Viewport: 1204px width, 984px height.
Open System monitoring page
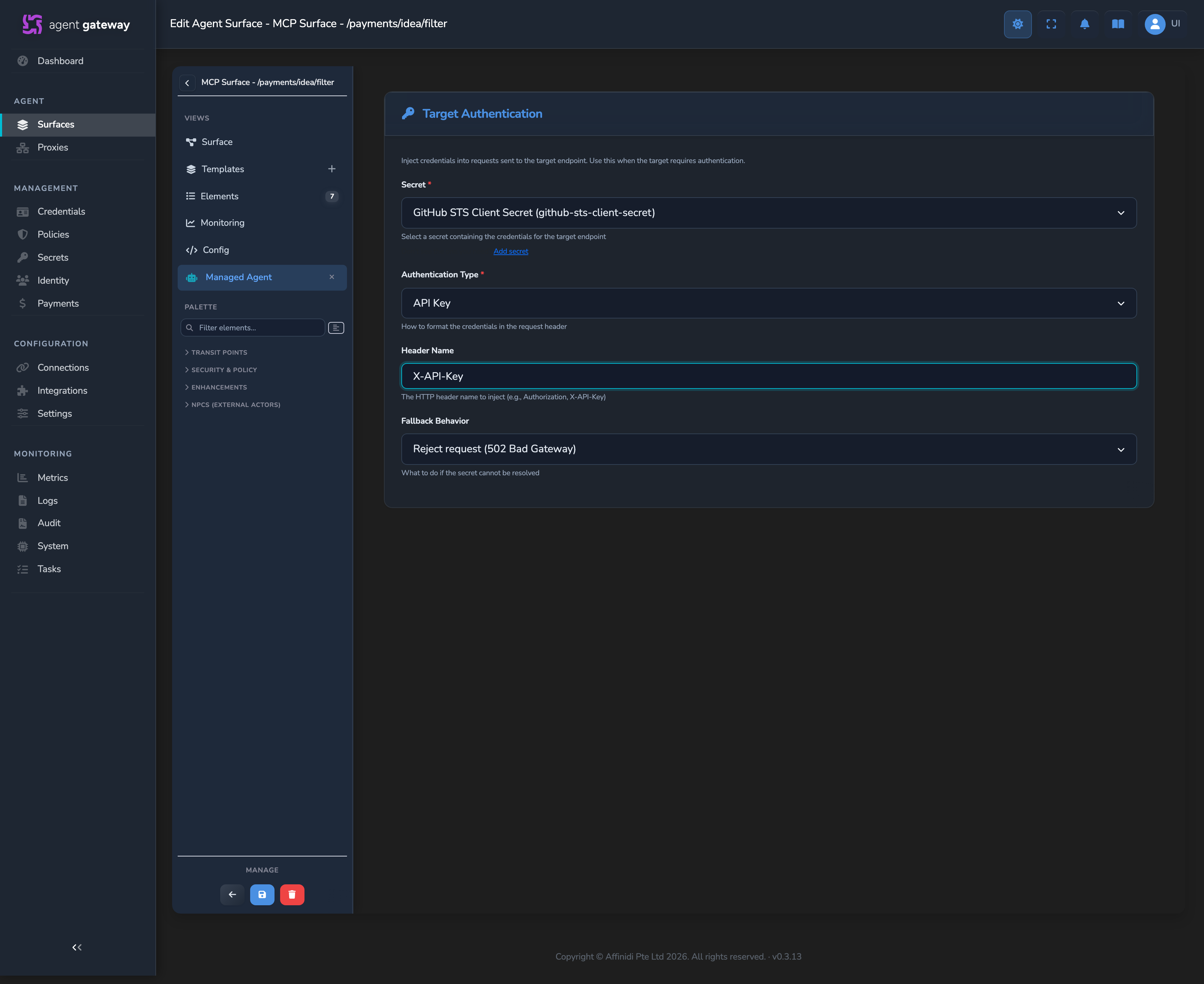[78, 546]
